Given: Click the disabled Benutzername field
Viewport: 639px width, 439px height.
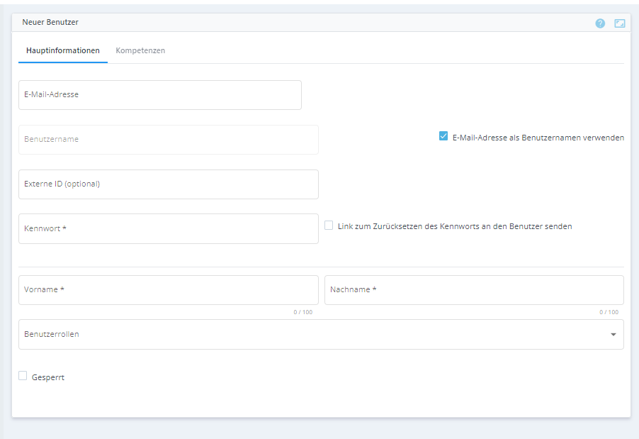Looking at the screenshot, I should click(168, 140).
